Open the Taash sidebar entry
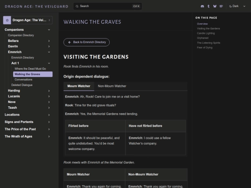 [13, 108]
